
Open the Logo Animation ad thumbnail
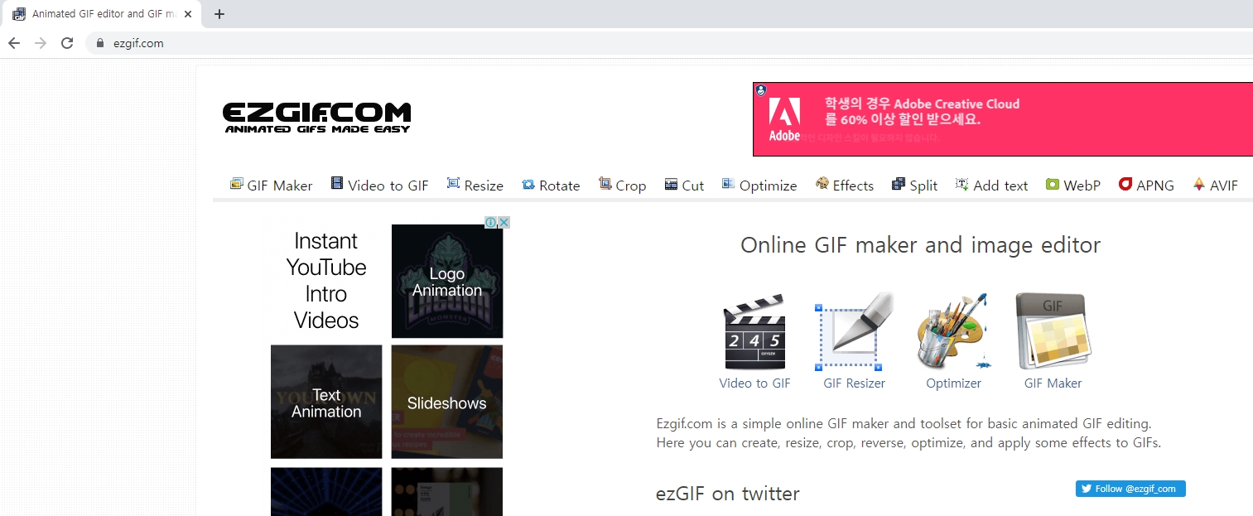[447, 281]
